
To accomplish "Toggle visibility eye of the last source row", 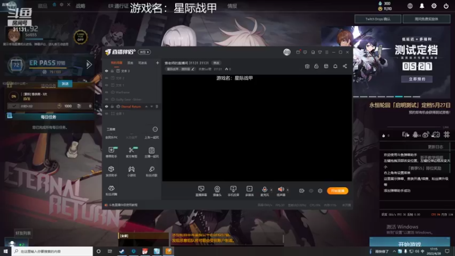I will [106, 113].
